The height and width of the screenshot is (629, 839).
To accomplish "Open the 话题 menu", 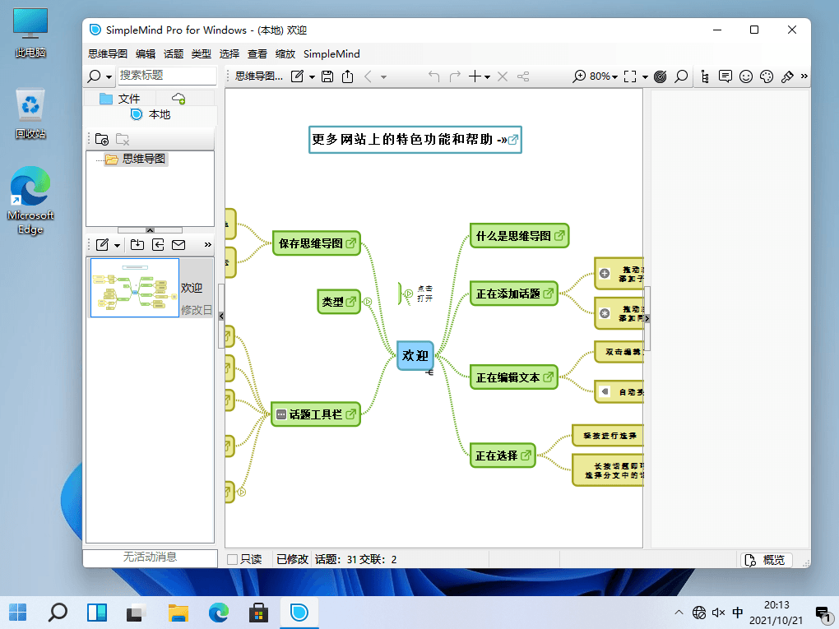I will click(174, 54).
